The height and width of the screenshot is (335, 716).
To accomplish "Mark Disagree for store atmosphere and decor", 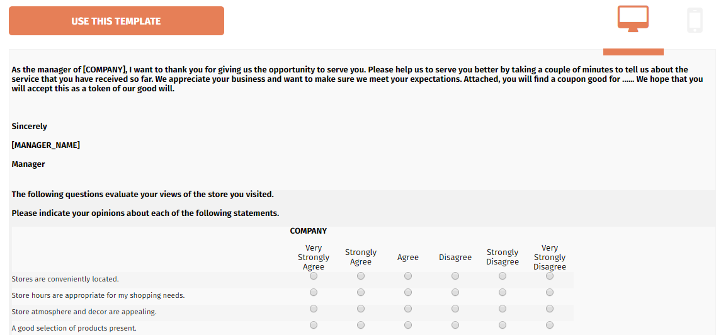I will [455, 309].
